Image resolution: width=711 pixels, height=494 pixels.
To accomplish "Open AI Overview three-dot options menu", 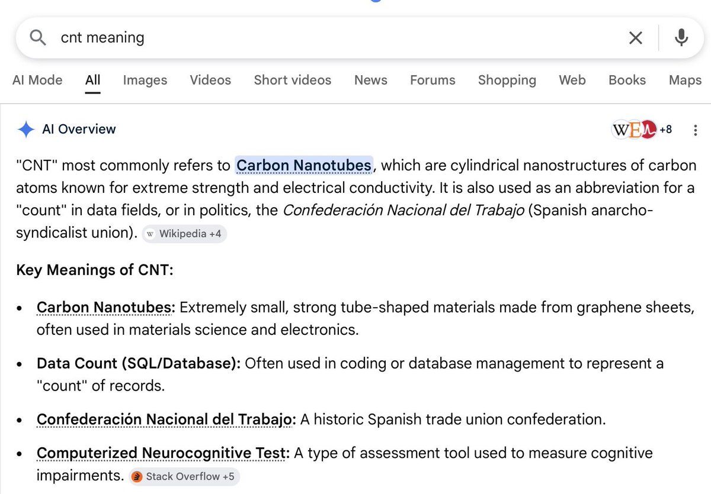I will [x=696, y=130].
